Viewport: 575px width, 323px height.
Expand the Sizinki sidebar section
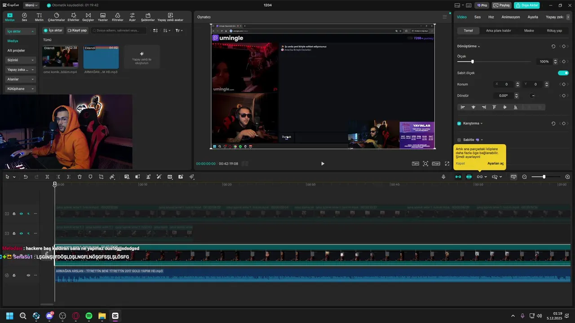tap(21, 60)
